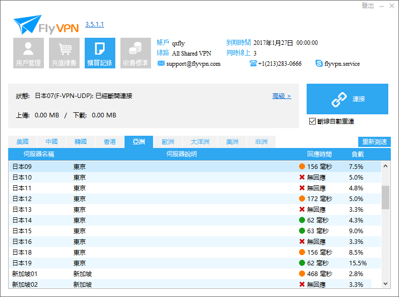
Task: Click the 連接 connect button
Action: 347,99
